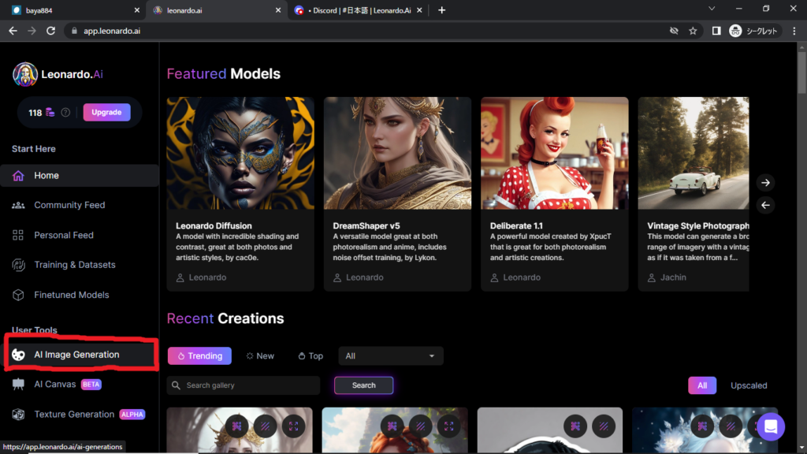The width and height of the screenshot is (807, 454).
Task: Open the chat support bubble
Action: 770,426
